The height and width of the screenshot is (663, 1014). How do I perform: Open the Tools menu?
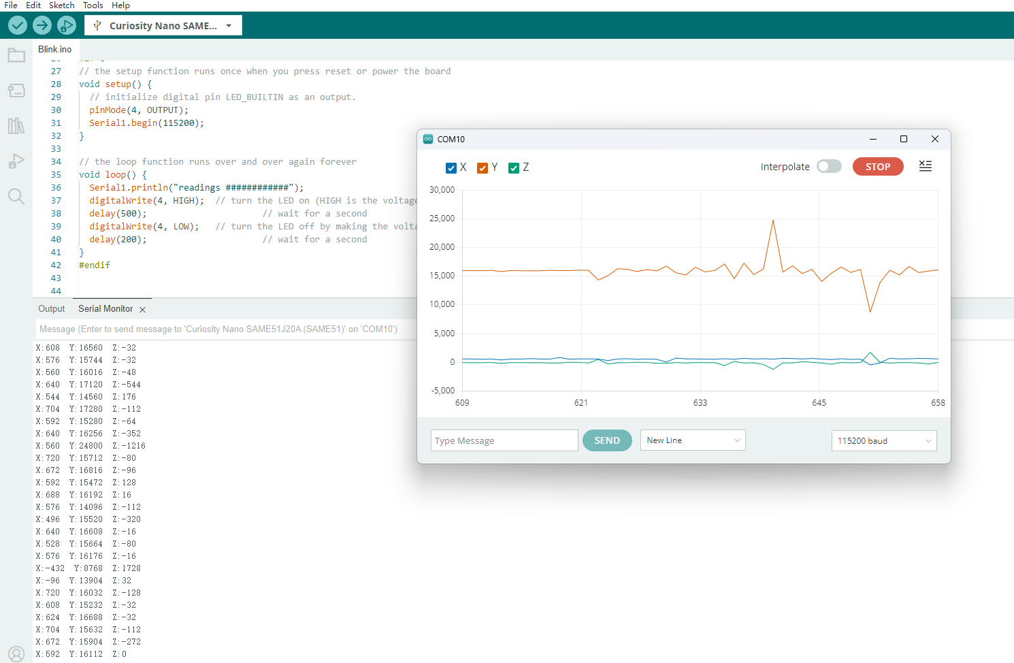93,5
